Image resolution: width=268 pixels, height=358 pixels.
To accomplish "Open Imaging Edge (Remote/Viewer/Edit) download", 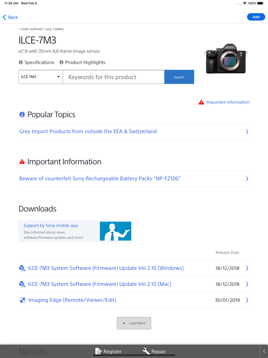I will point(72,300).
